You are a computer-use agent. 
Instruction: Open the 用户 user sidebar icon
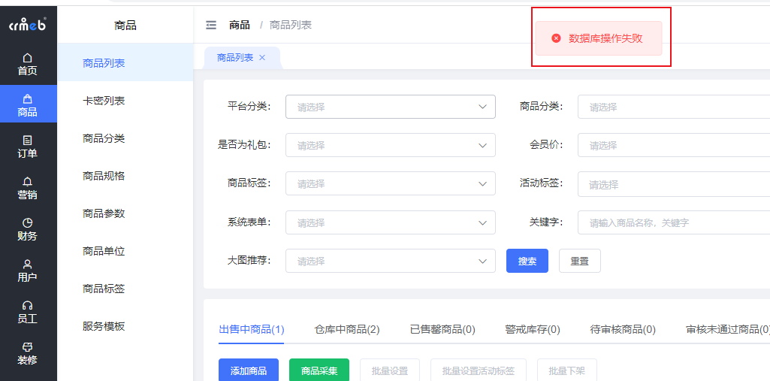[28, 271]
